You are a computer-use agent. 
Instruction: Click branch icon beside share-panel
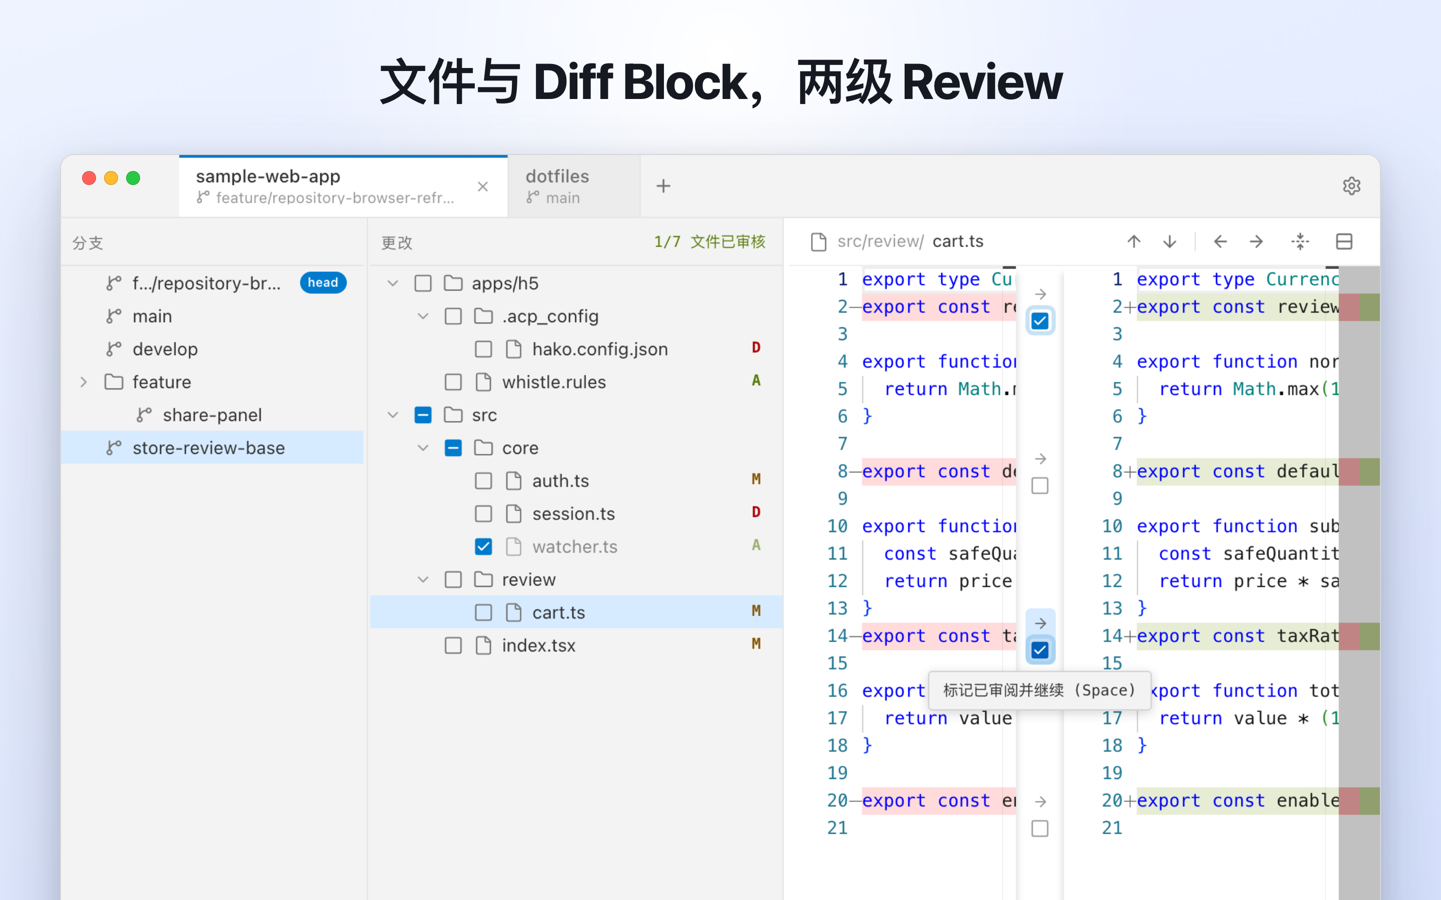(x=144, y=415)
